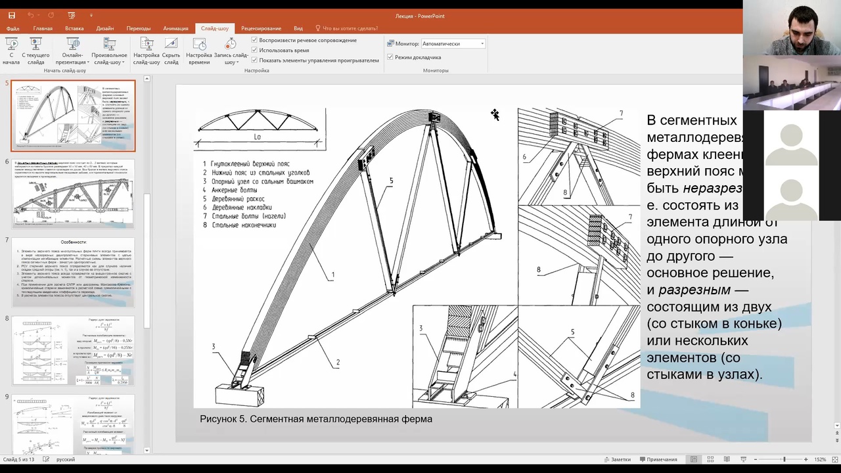841x473 pixels.
Task: Undo the last action in the title bar
Action: [x=31, y=15]
